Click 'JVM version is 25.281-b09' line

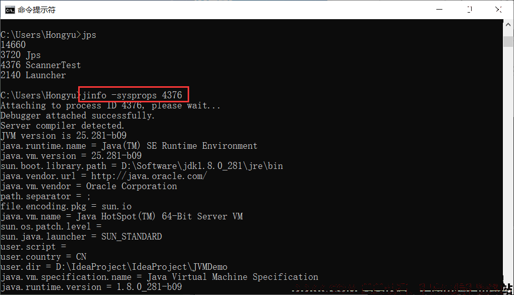coord(63,136)
